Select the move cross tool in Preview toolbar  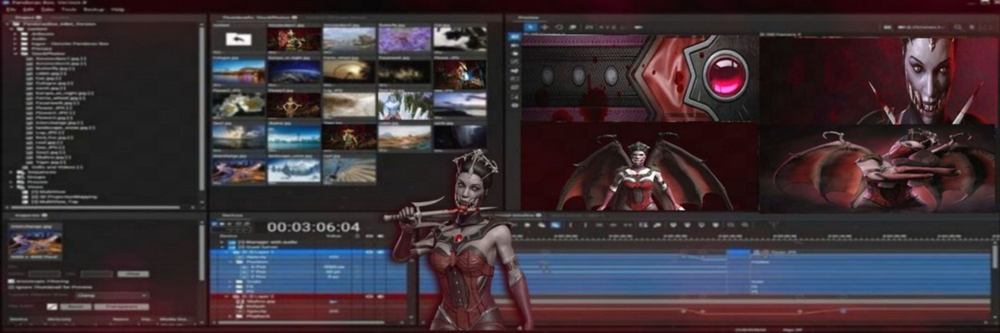(545, 27)
